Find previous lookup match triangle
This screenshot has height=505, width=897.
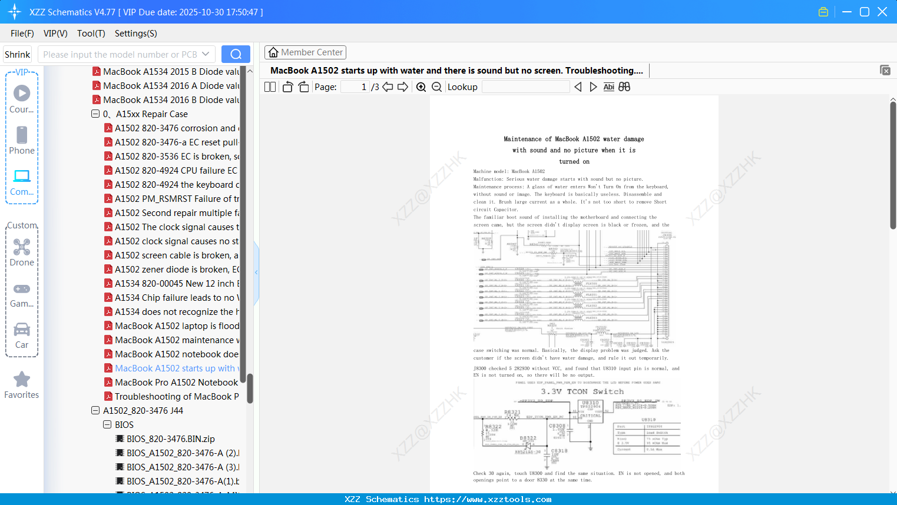point(578,87)
